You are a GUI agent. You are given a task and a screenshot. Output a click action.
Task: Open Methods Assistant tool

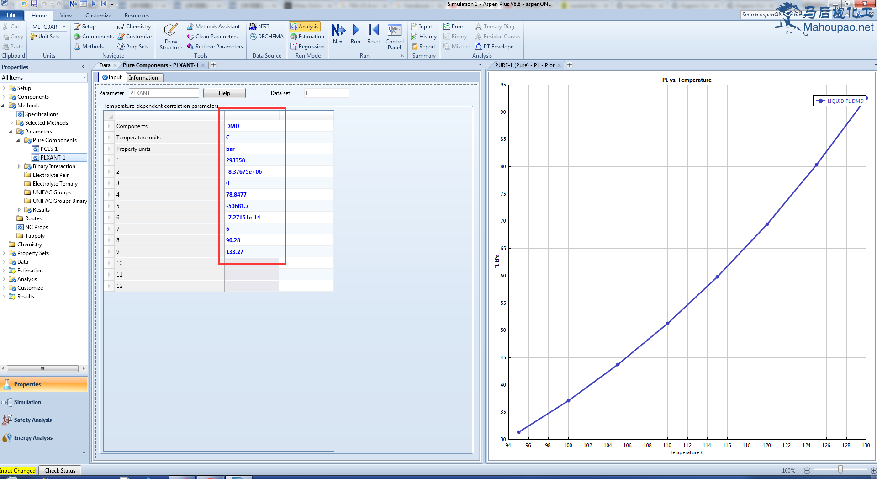click(213, 27)
